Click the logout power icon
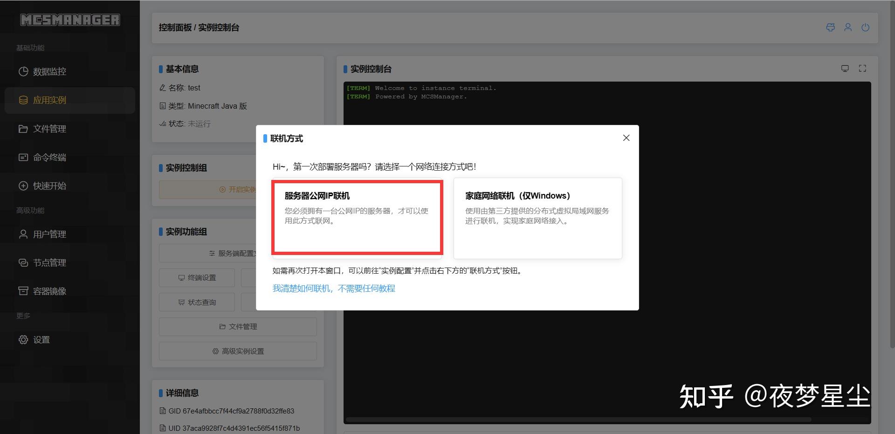This screenshot has height=434, width=895. (x=865, y=27)
